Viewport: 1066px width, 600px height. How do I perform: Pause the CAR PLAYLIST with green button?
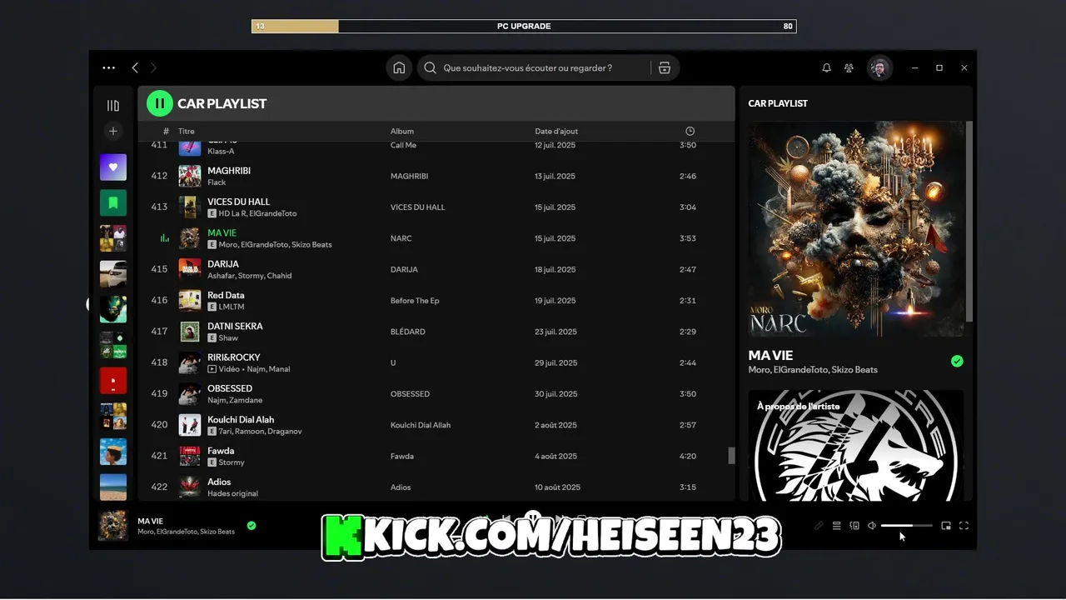[160, 103]
